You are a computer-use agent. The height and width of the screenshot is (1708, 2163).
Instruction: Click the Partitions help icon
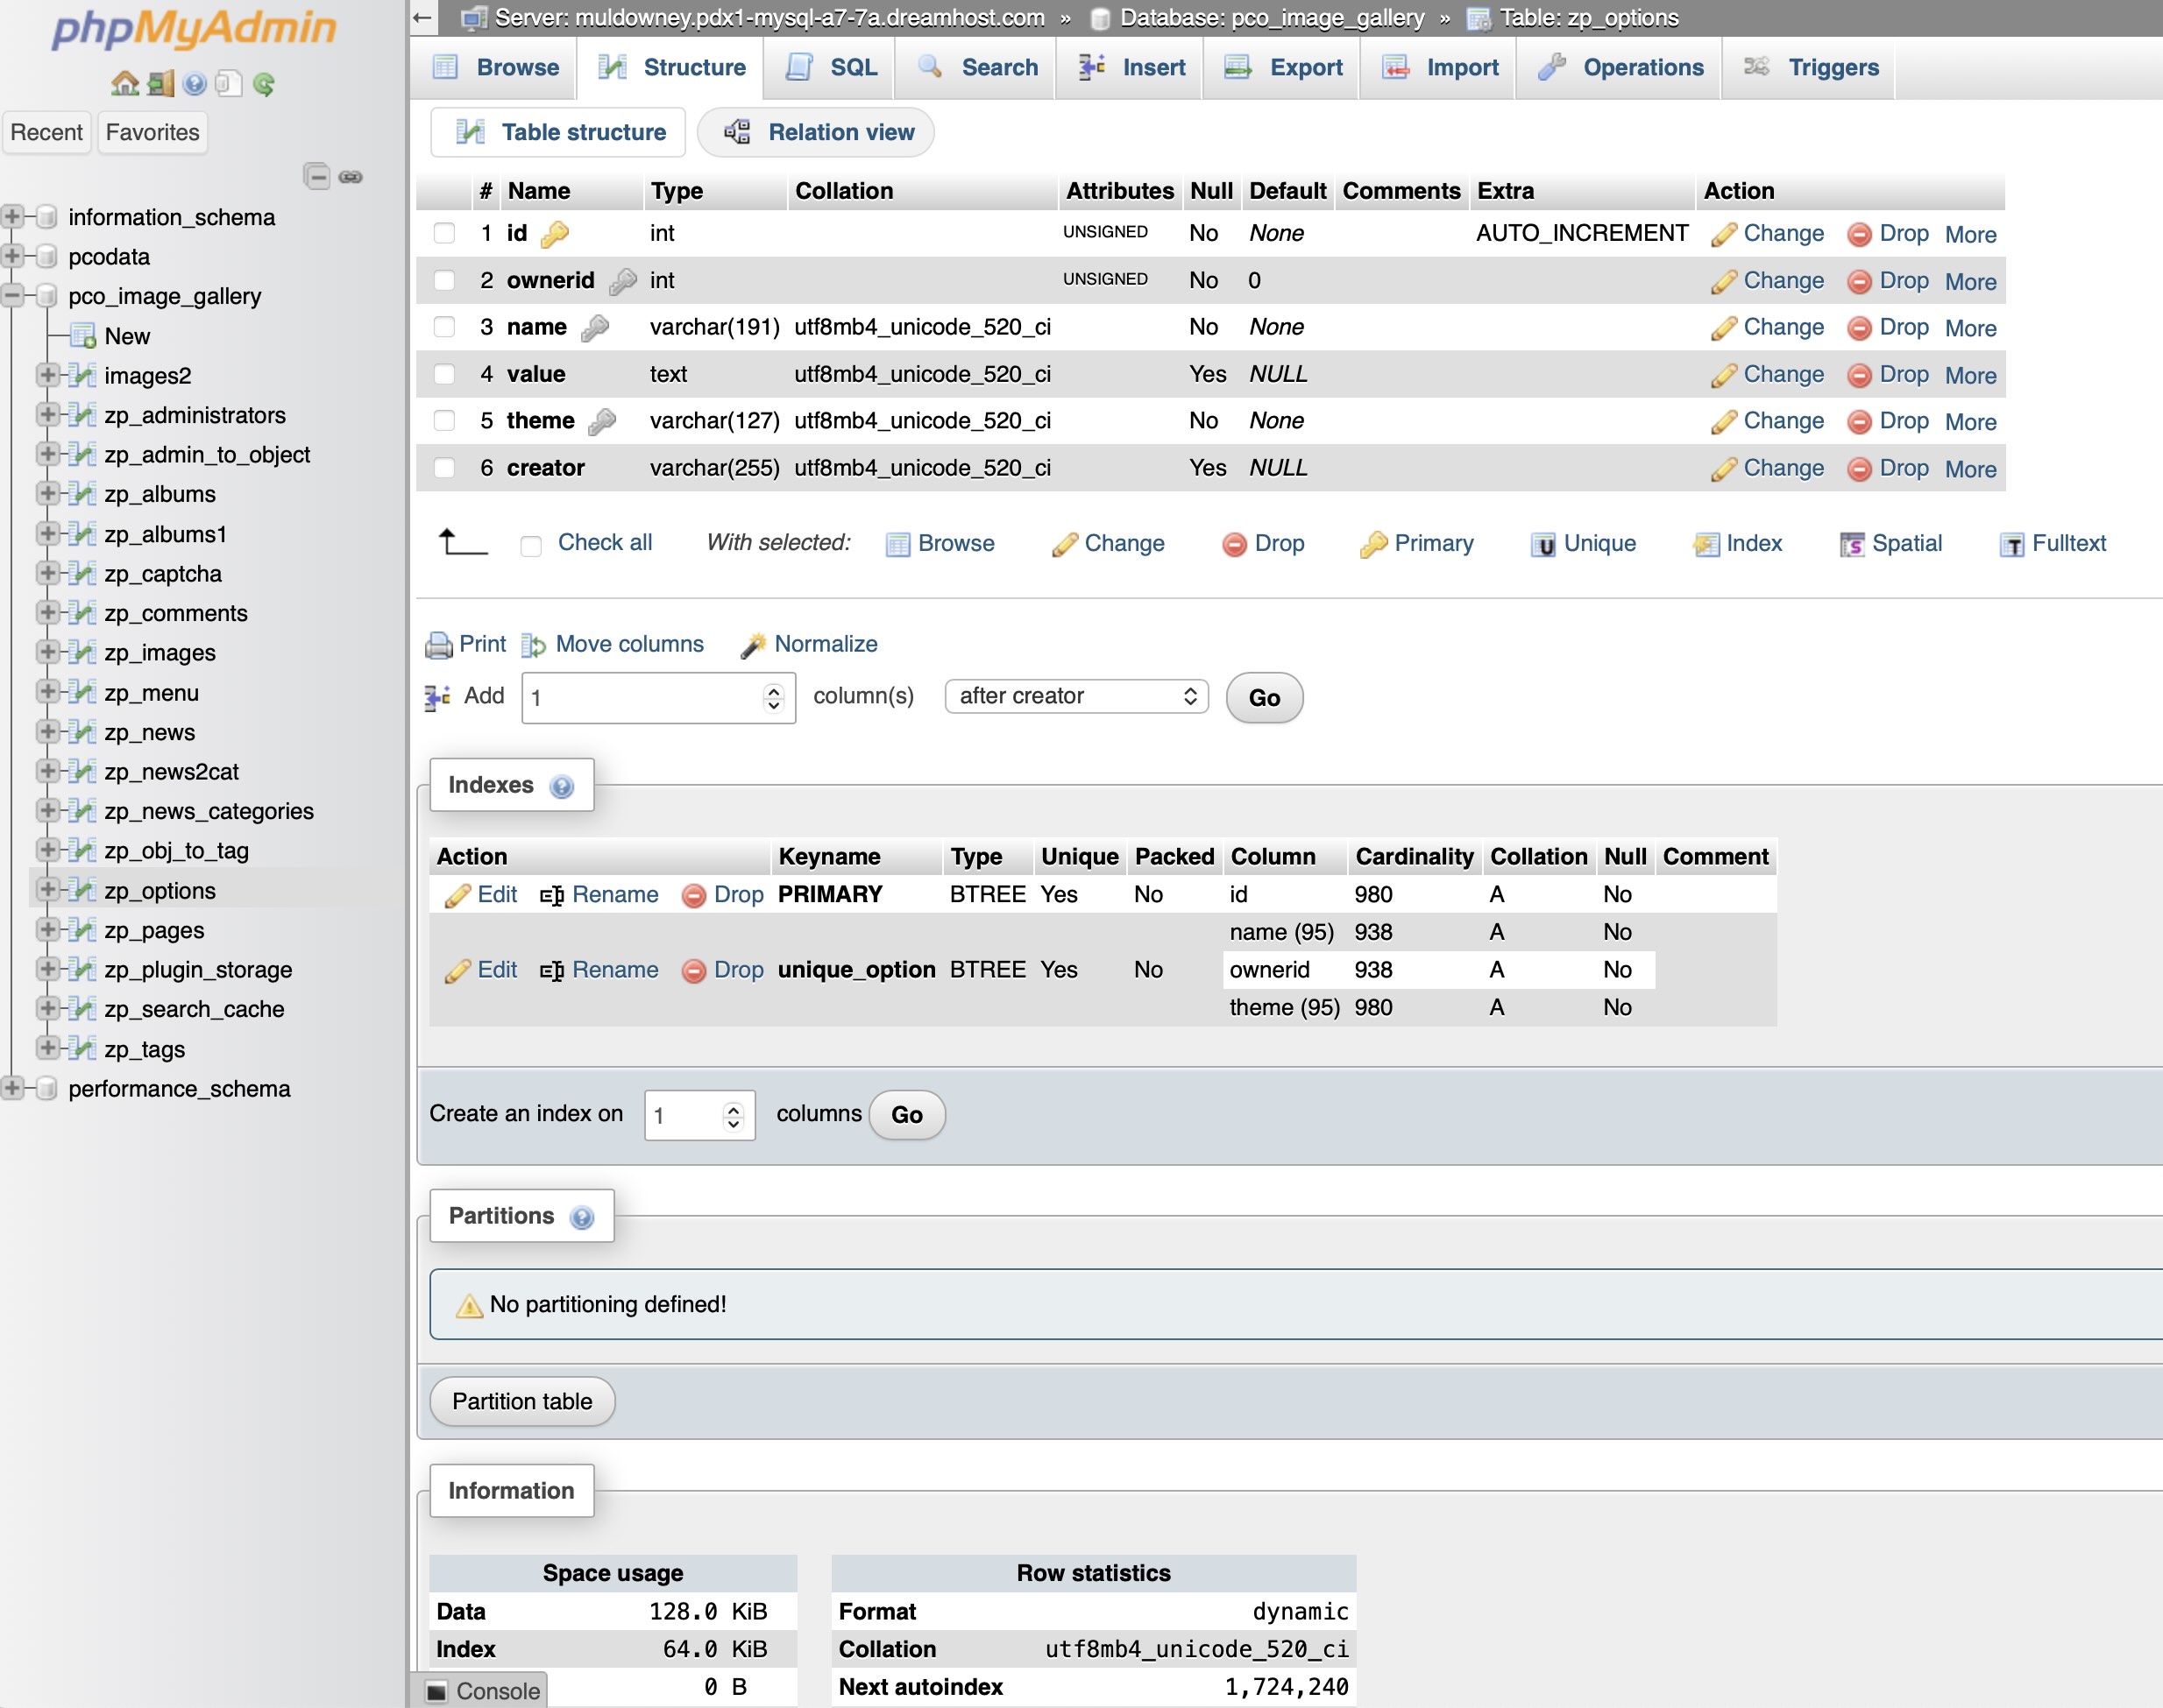[581, 1217]
